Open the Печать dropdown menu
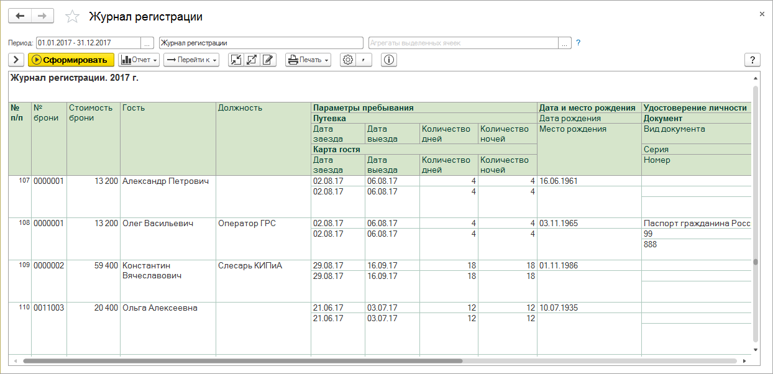The height and width of the screenshot is (374, 773). pos(308,60)
